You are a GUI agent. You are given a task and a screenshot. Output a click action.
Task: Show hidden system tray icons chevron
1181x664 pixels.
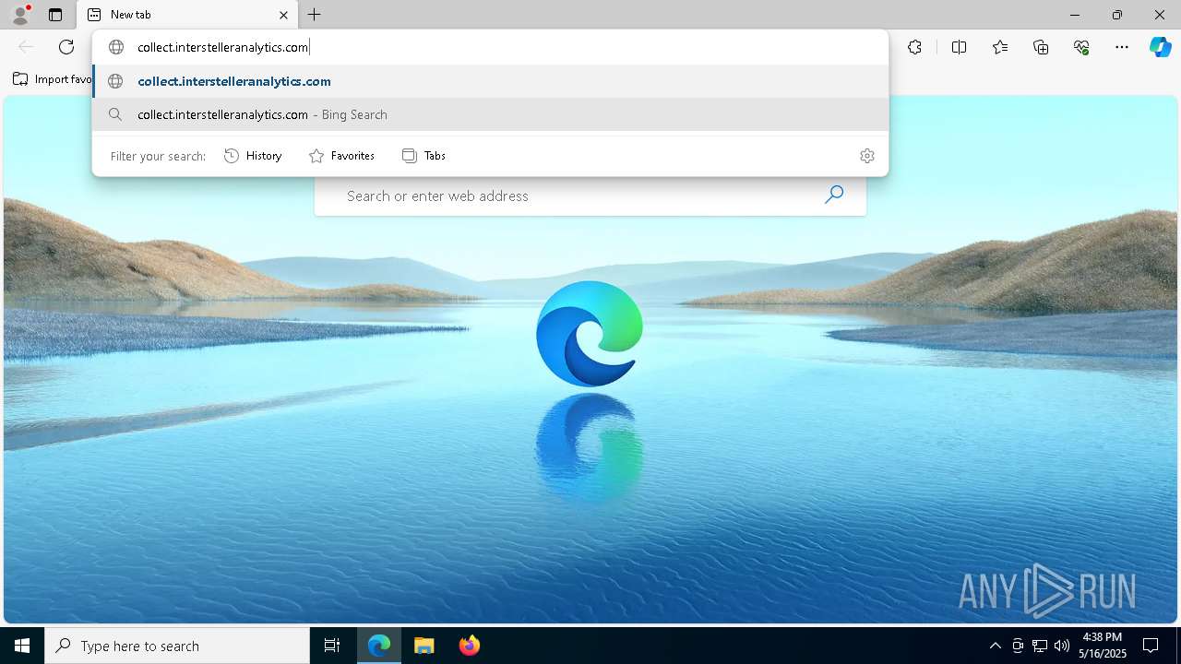pos(995,646)
